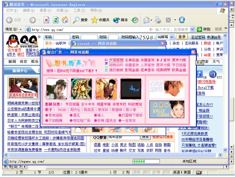Open the basketball player anime thumbnail

tap(106, 89)
